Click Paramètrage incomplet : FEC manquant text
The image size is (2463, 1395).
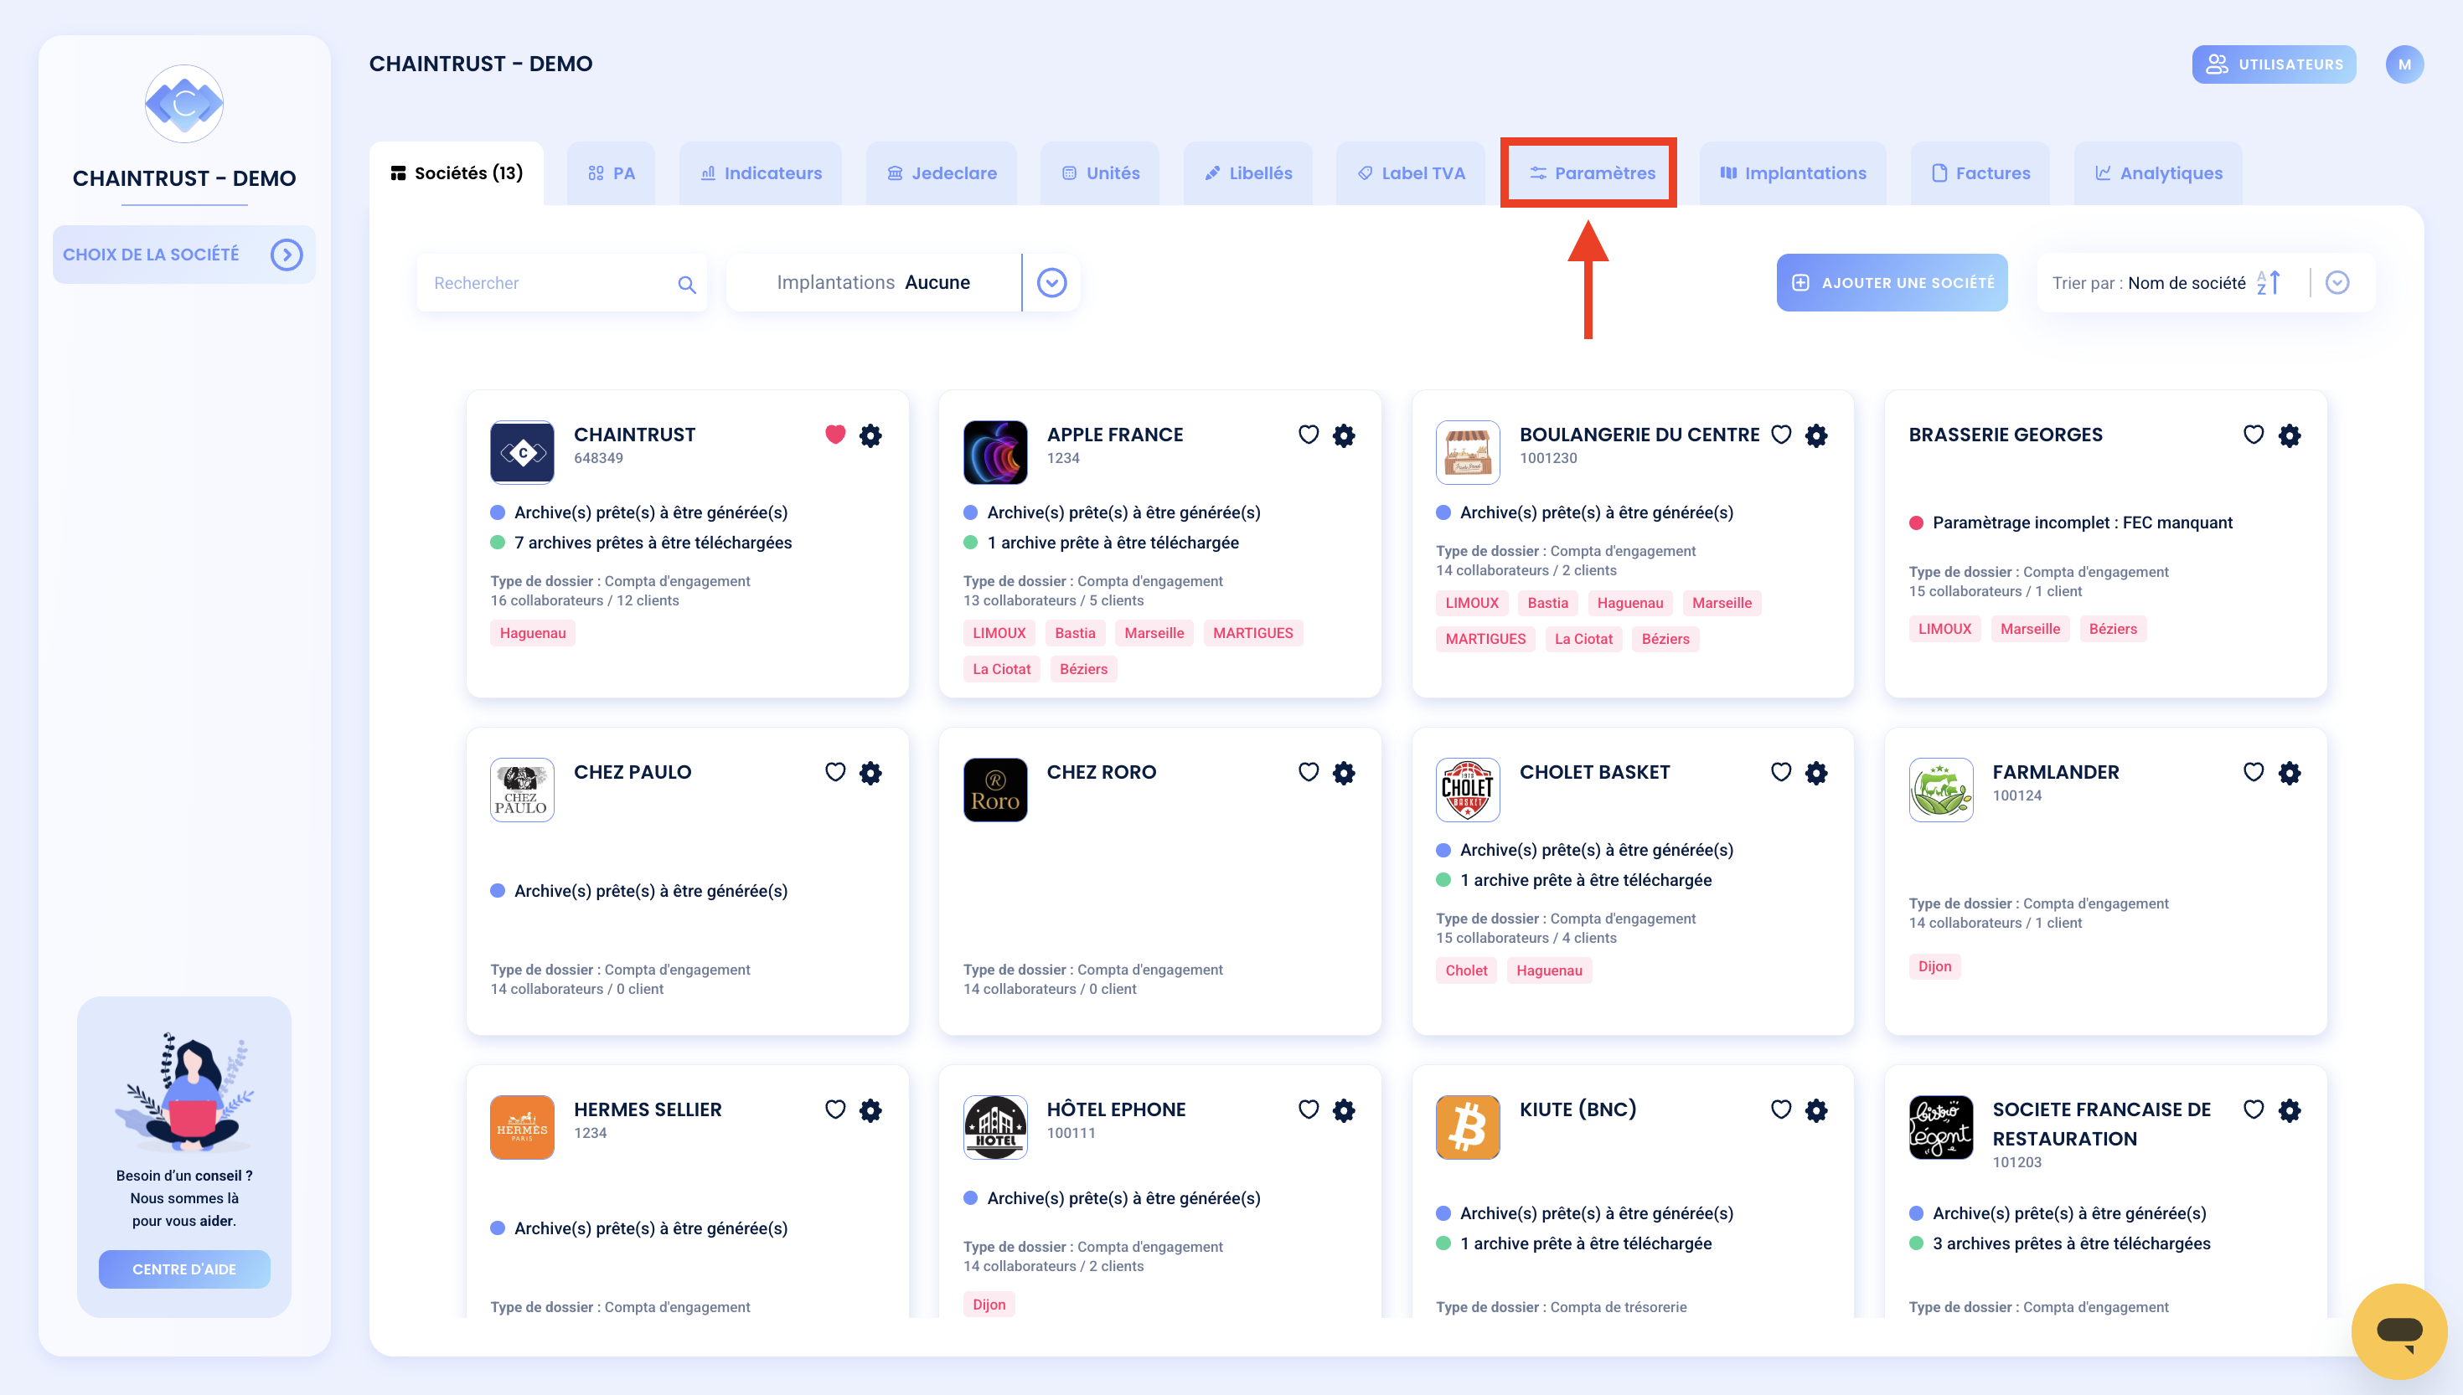click(x=2082, y=523)
